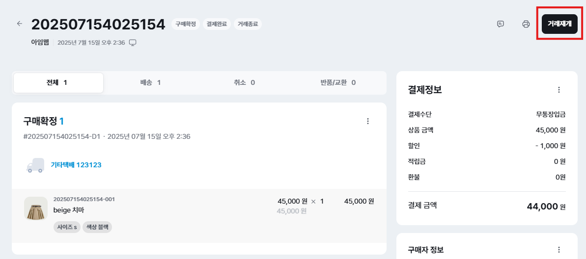Click the print order icon
Image resolution: width=586 pixels, height=259 pixels.
coord(526,24)
